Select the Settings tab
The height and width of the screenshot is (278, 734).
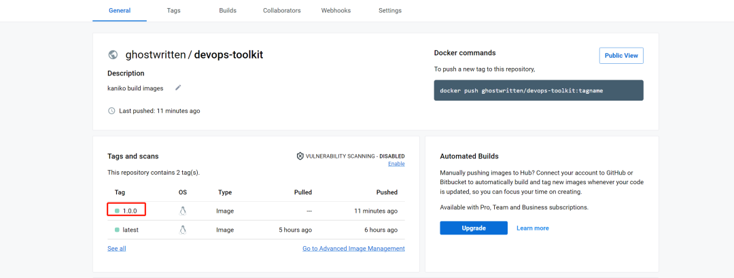point(390,11)
